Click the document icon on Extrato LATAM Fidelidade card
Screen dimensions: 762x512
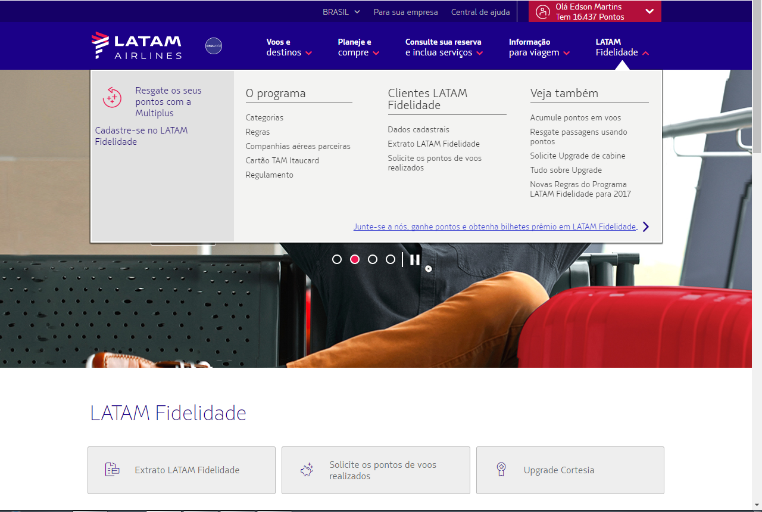point(112,469)
